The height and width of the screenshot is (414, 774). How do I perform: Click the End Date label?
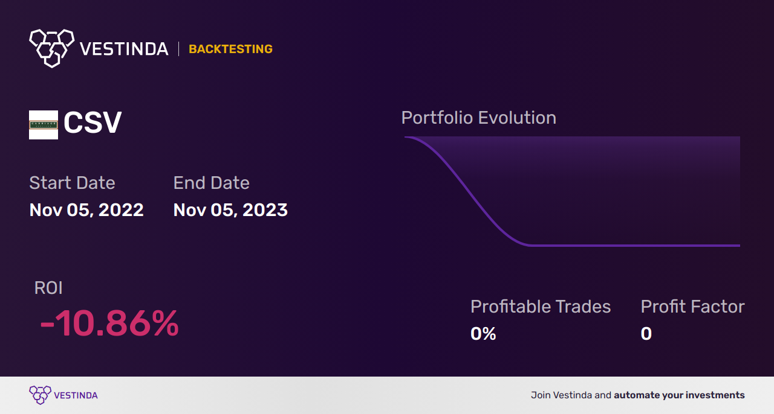click(211, 183)
